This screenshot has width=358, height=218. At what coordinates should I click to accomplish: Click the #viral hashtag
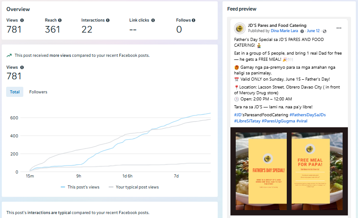click(302, 121)
